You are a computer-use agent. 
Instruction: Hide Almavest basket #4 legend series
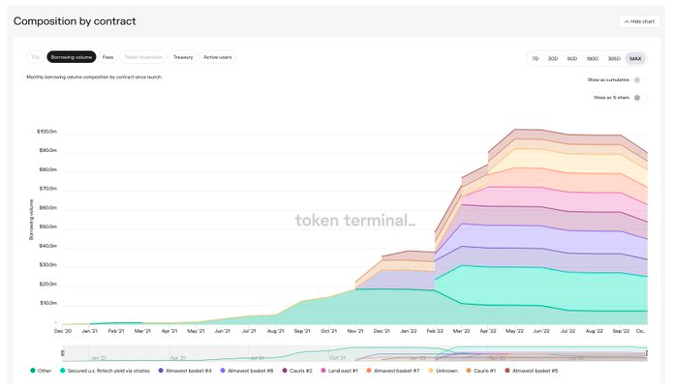point(190,371)
